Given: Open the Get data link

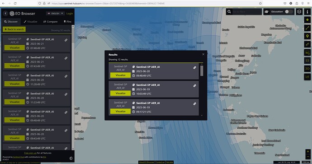Looking at the screenshot, I should click(169, 162).
